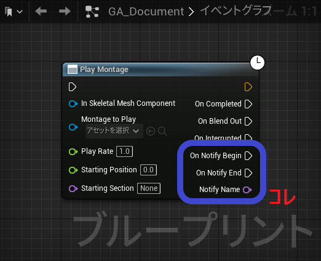The height and width of the screenshot is (261, 321).
Task: Click the On Completed label
Action: click(218, 104)
